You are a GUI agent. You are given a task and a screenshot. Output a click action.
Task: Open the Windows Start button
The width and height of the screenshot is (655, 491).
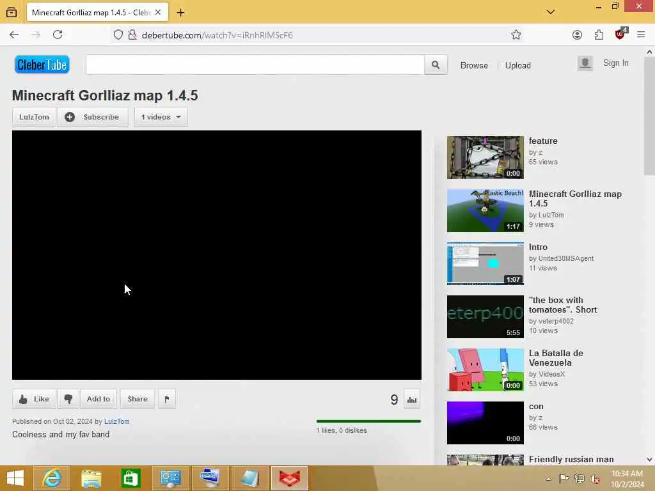click(x=15, y=478)
